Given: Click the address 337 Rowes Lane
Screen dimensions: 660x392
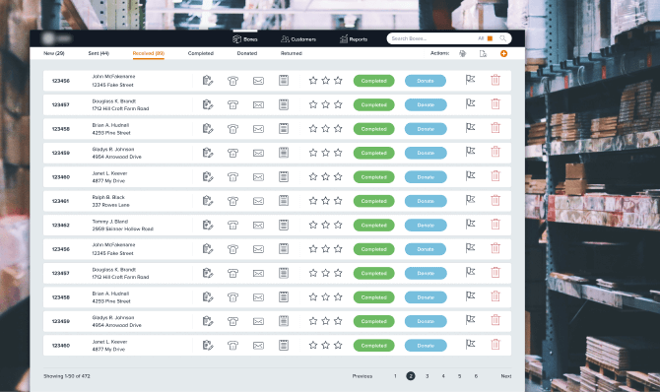Looking at the screenshot, I should [x=110, y=205].
